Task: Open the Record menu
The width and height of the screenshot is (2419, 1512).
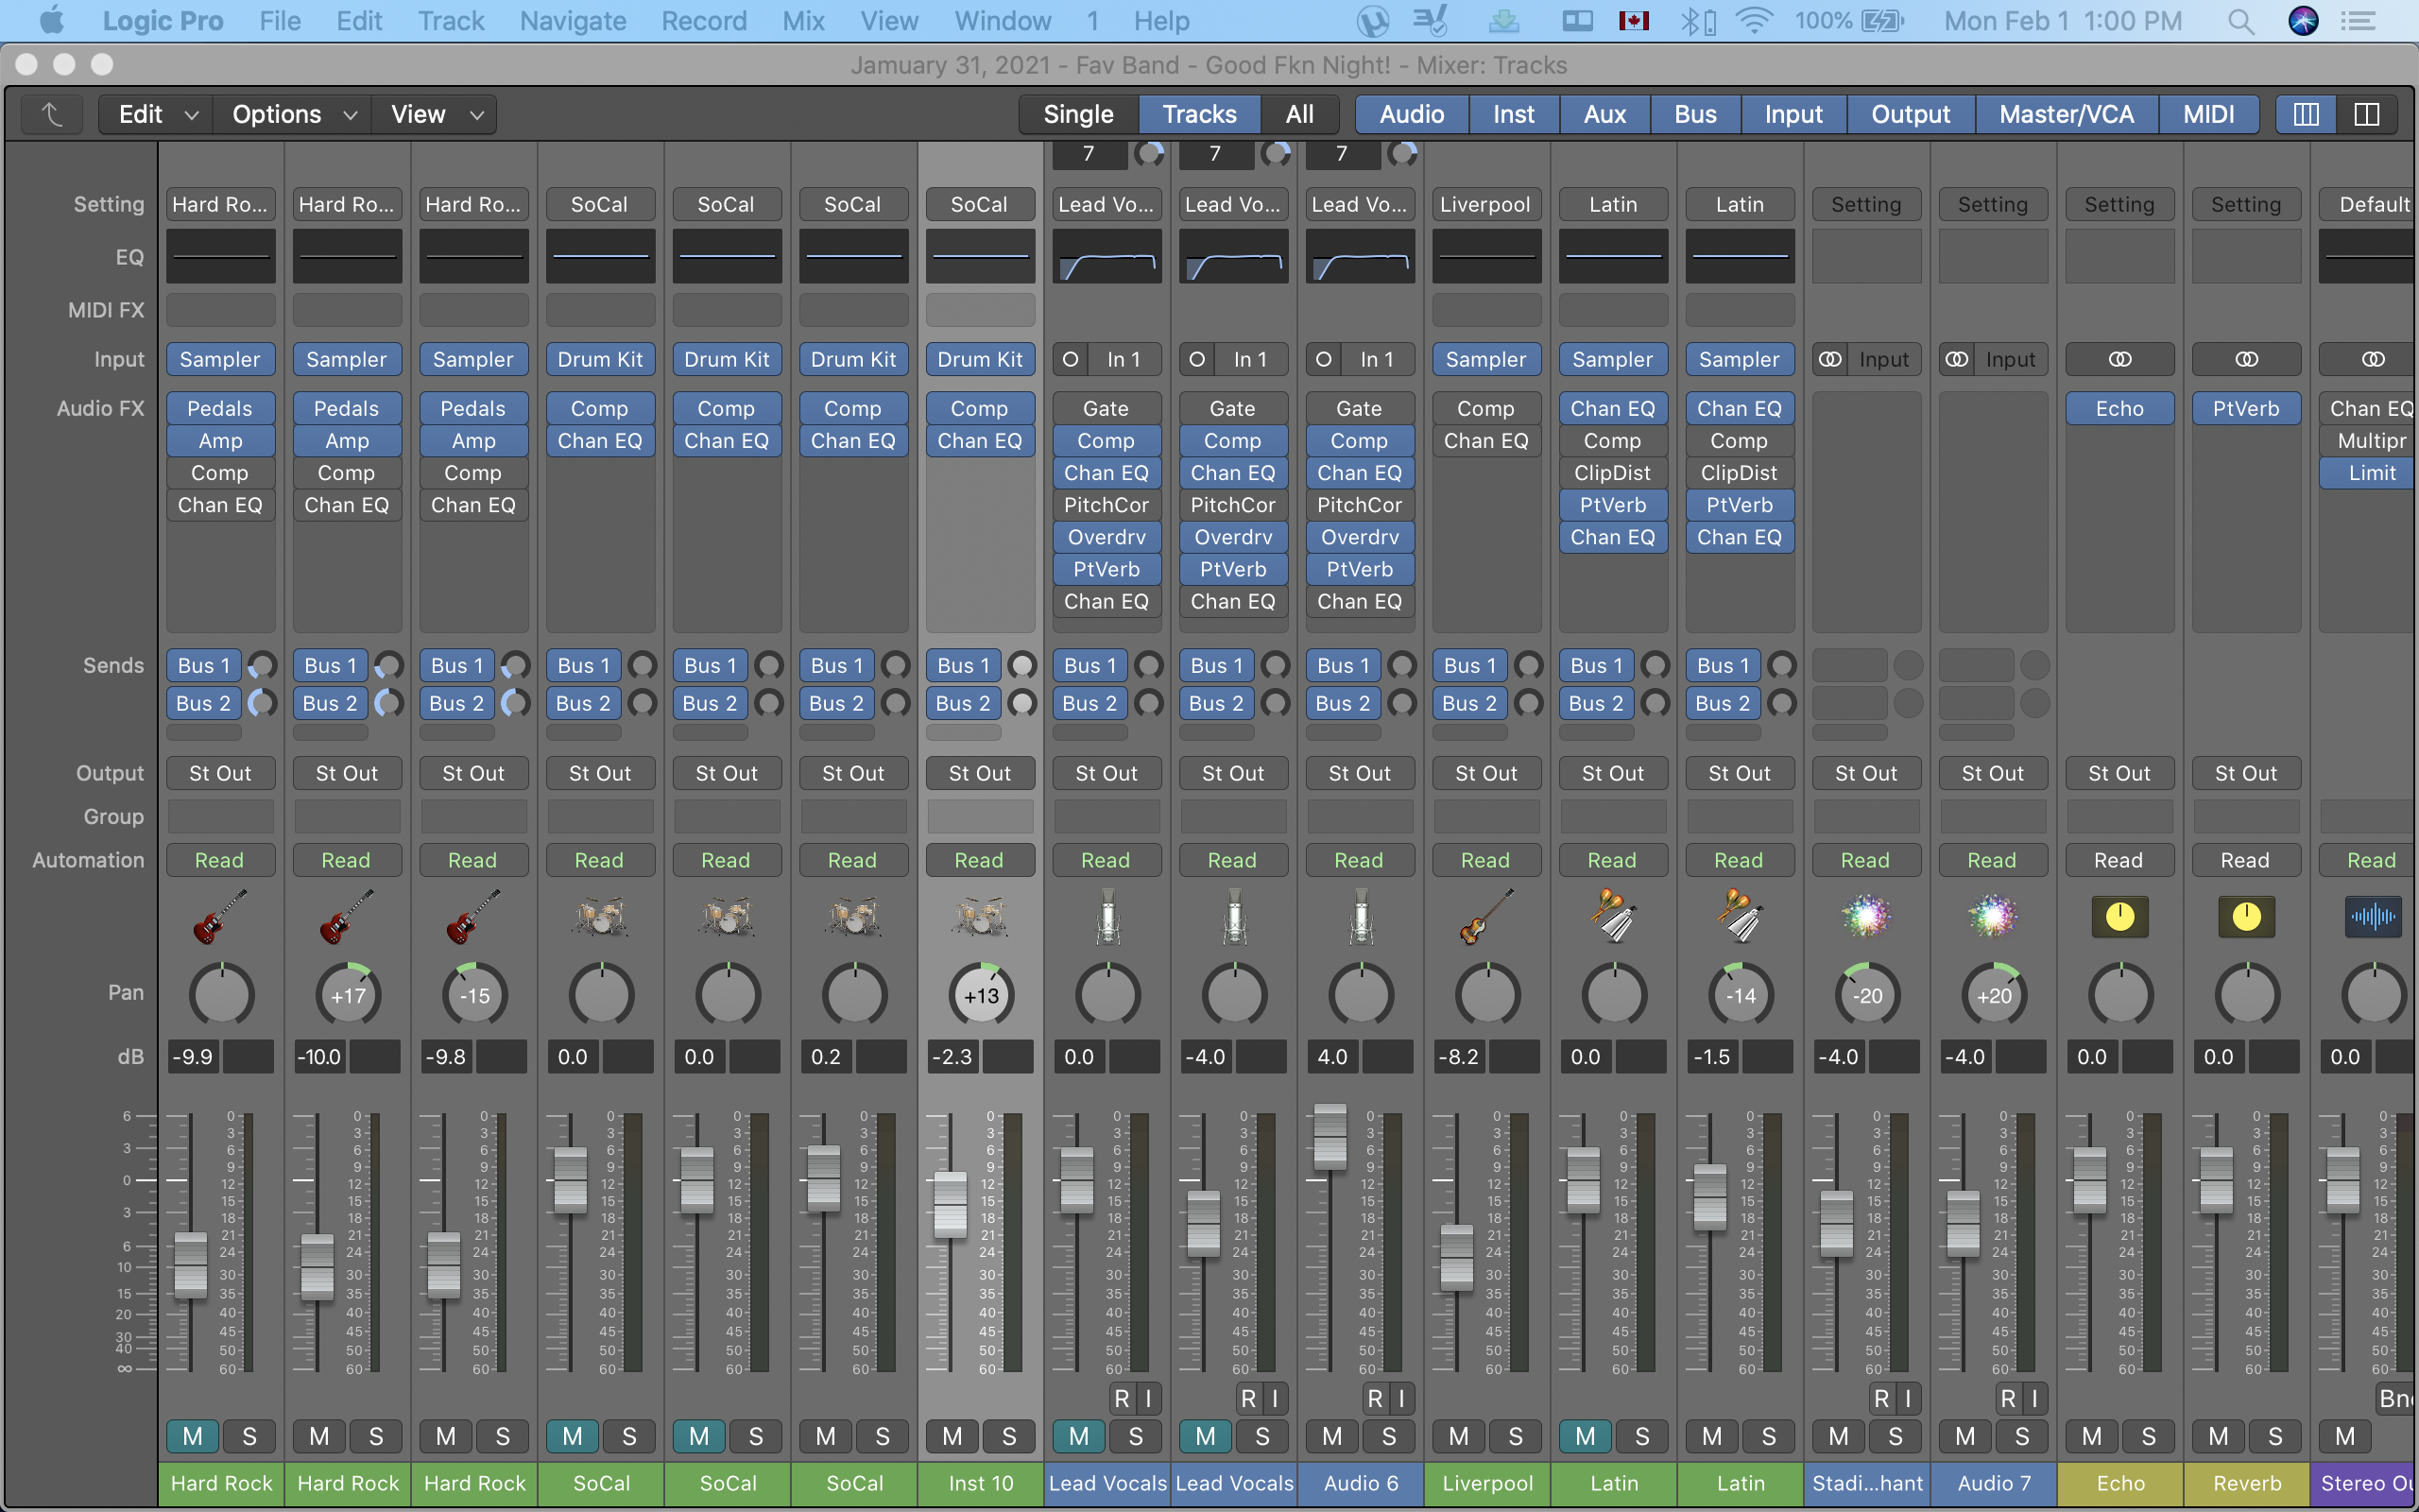Action: point(704,21)
